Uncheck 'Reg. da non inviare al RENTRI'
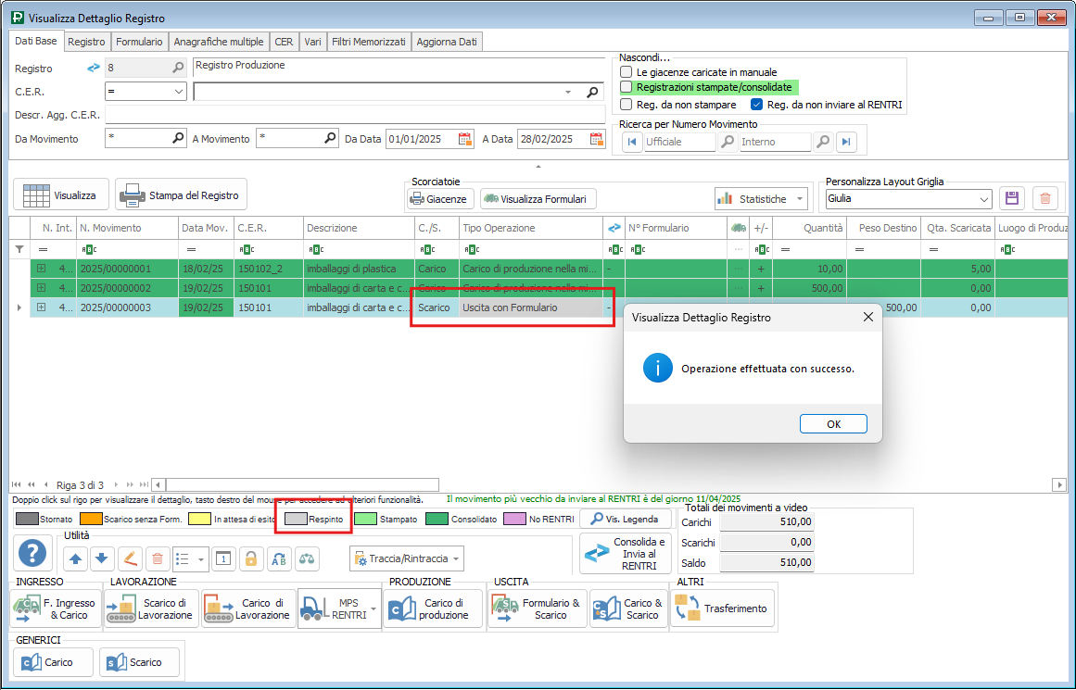Viewport: 1076px width, 690px height. pos(756,105)
